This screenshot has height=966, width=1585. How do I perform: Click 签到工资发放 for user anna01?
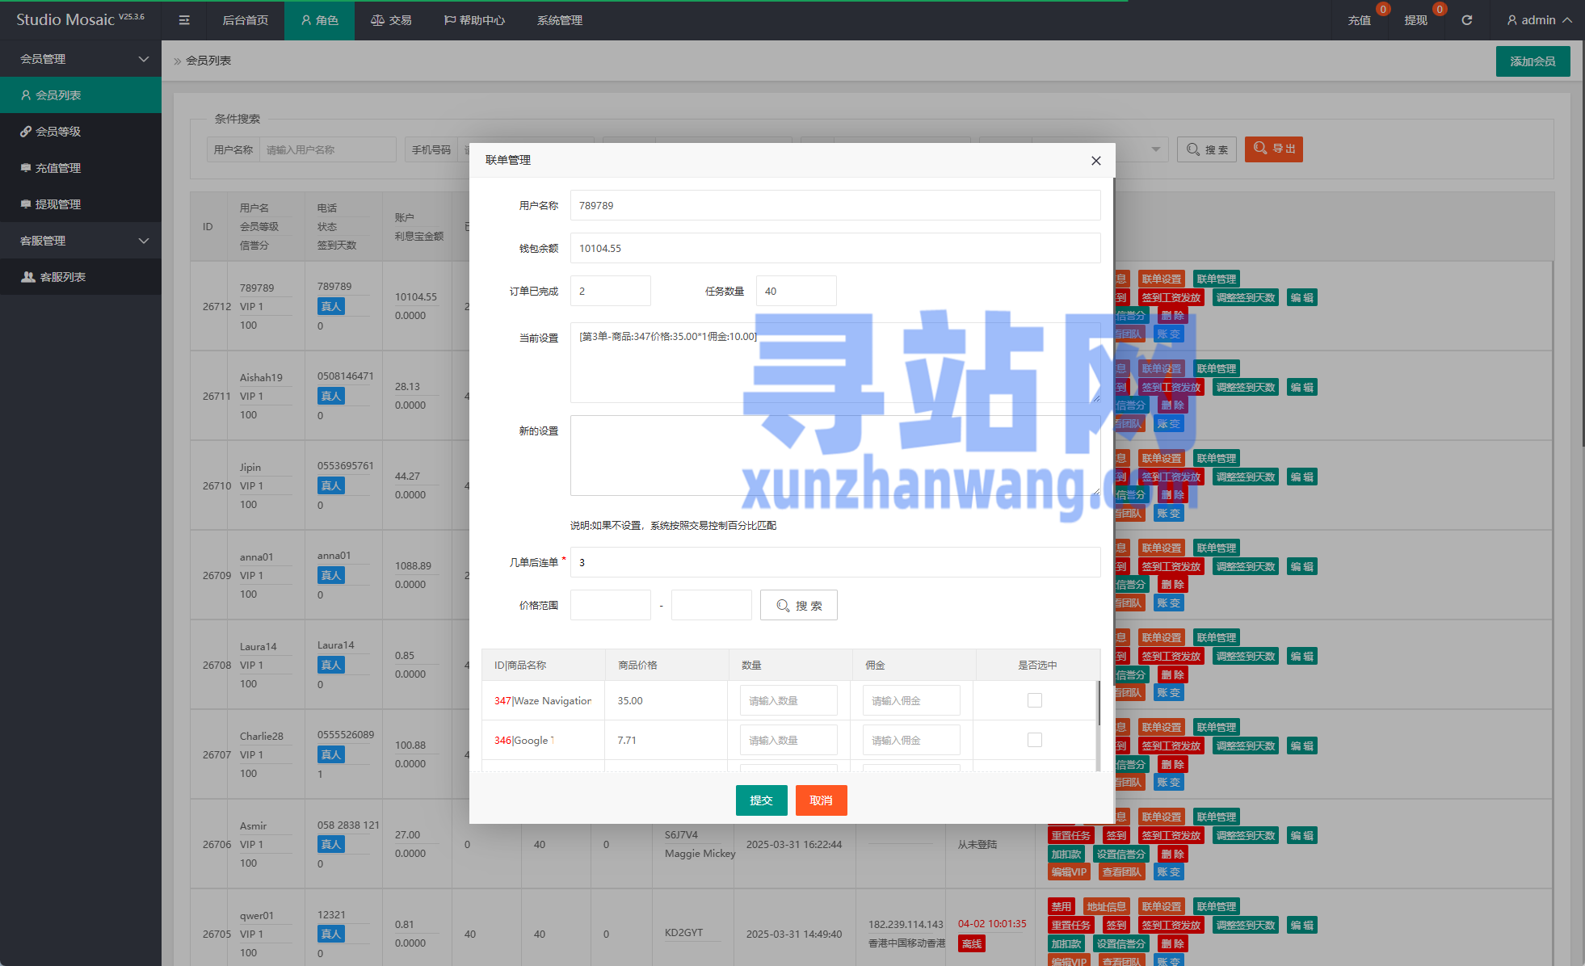coord(1171,566)
